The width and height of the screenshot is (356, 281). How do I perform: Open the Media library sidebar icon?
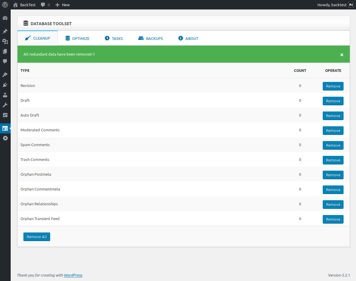coord(5,41)
